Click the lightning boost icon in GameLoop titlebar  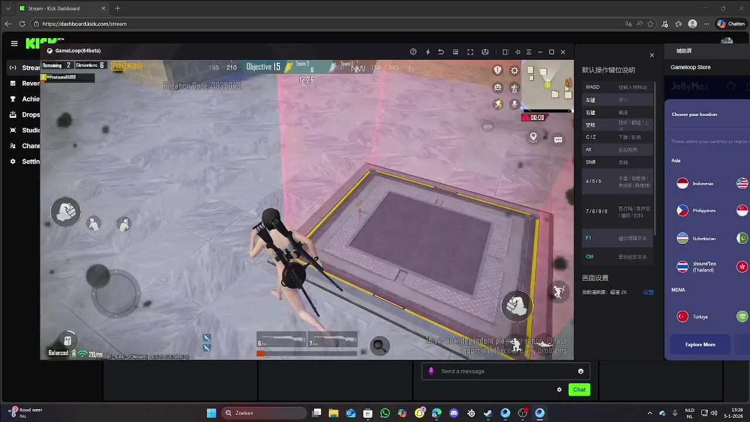[428, 52]
